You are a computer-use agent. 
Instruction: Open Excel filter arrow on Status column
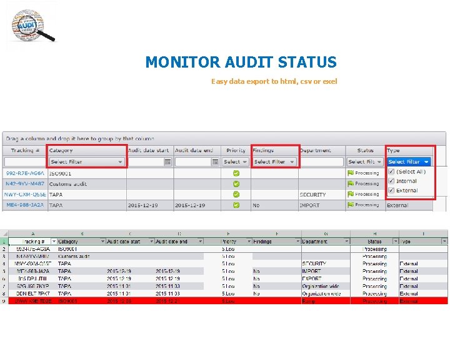[396, 242]
